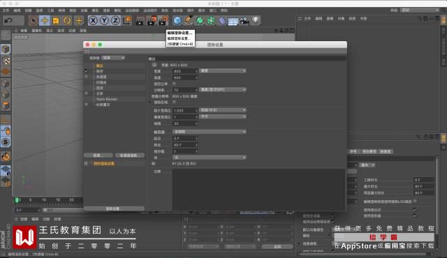Open the 文件 menu in main menu bar
Viewport: 447px width, 258px height.
(x=6, y=10)
